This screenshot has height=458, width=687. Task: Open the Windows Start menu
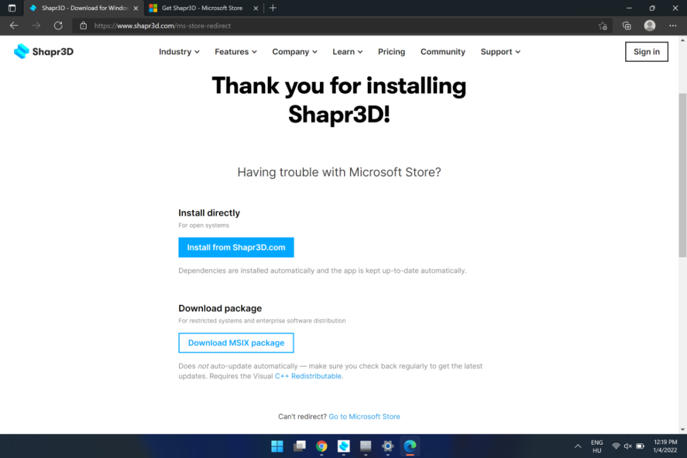point(277,446)
